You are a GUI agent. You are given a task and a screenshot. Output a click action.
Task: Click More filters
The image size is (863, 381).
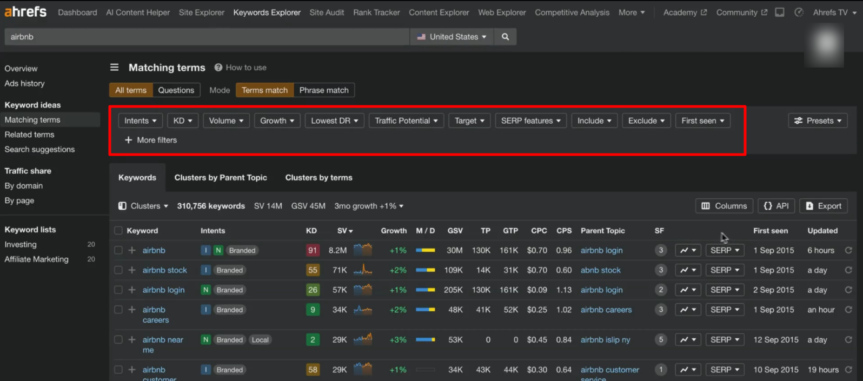(x=151, y=140)
